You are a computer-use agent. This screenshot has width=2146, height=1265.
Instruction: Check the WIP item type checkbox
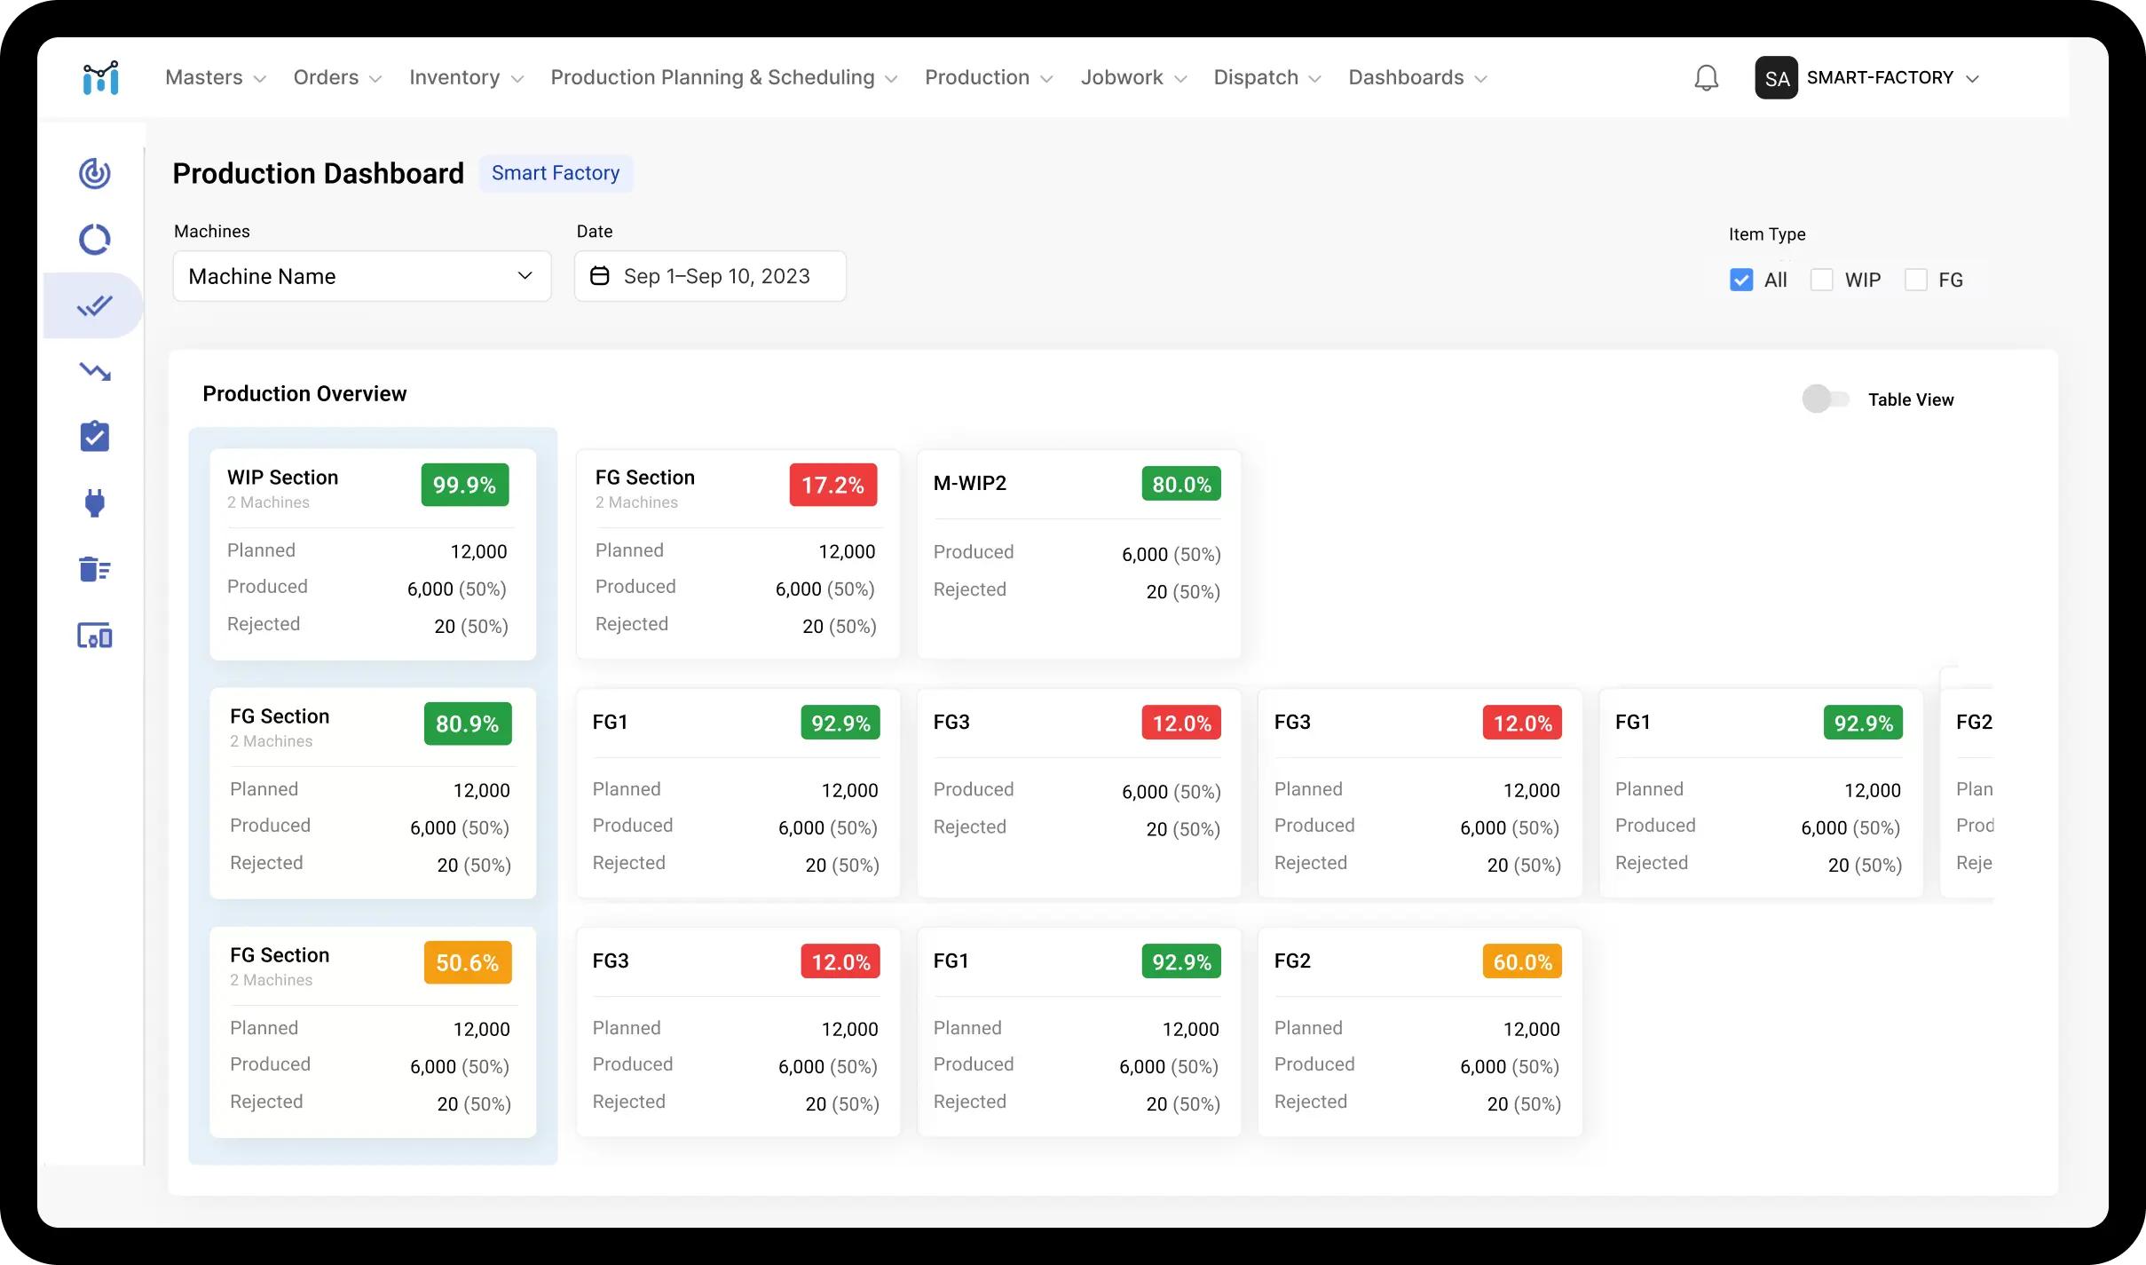pyautogui.click(x=1822, y=280)
